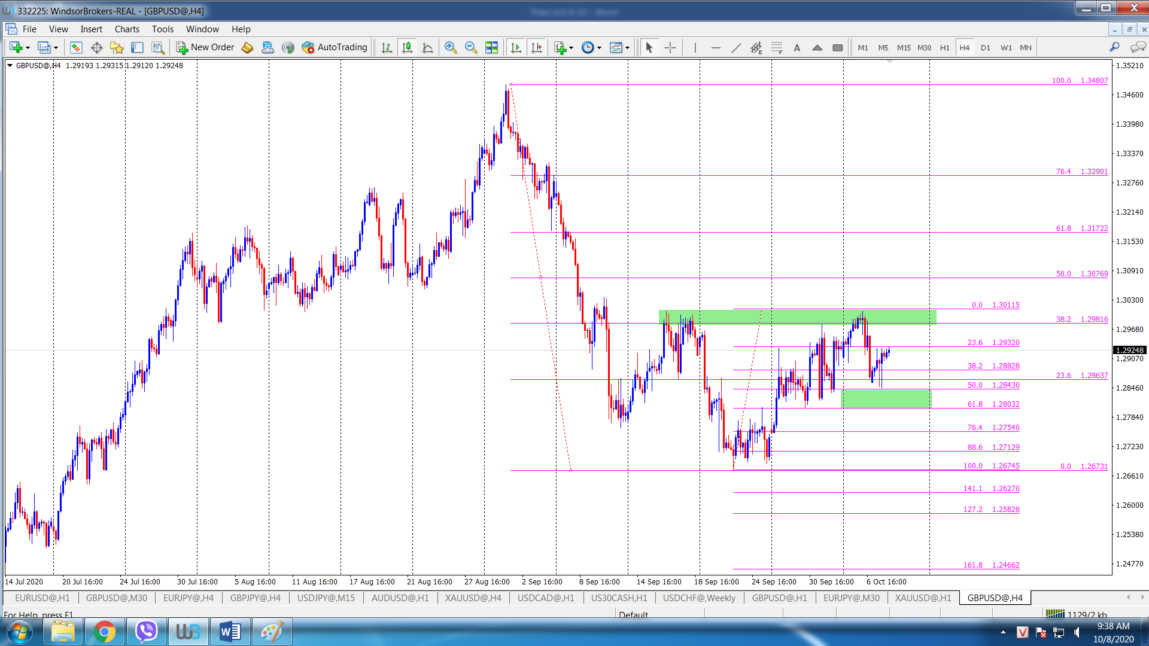Open the Help menu
Viewport: 1149px width, 646px height.
click(241, 29)
